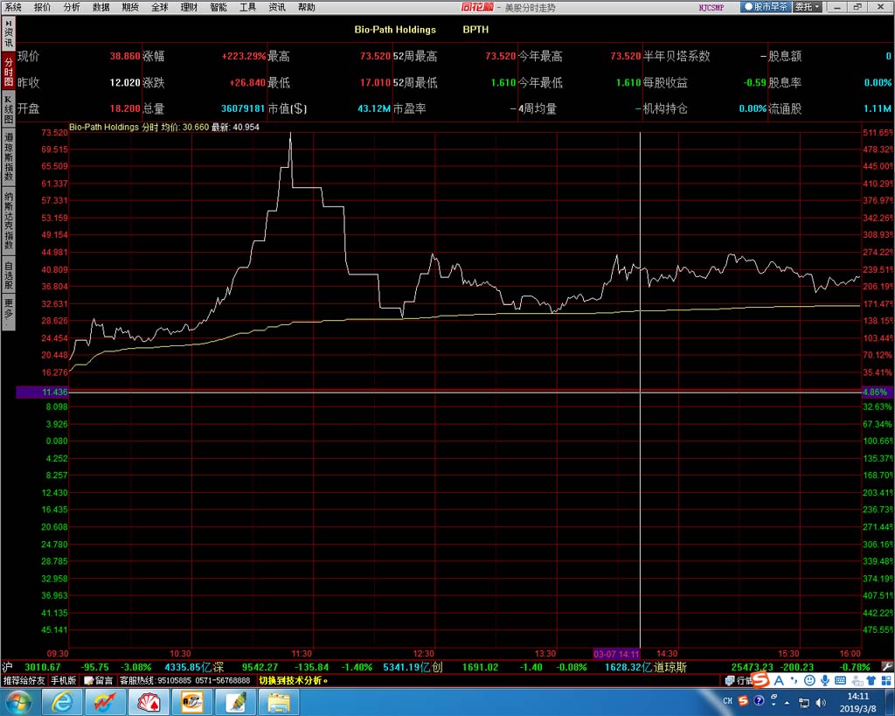The height and width of the screenshot is (716, 895).
Task: Open the volume speaker tray icon
Action: (821, 702)
